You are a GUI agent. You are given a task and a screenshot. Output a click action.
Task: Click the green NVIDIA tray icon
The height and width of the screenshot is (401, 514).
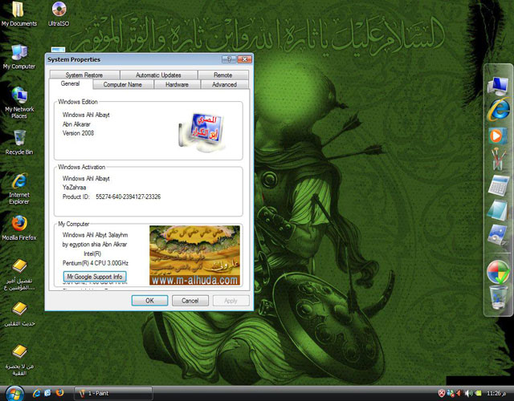point(479,393)
